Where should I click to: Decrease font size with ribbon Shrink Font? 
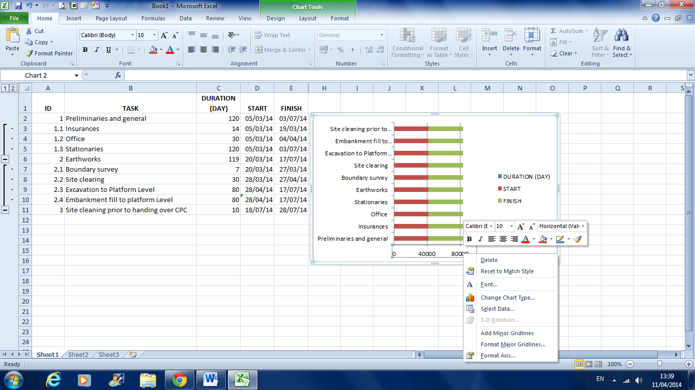[x=175, y=35]
